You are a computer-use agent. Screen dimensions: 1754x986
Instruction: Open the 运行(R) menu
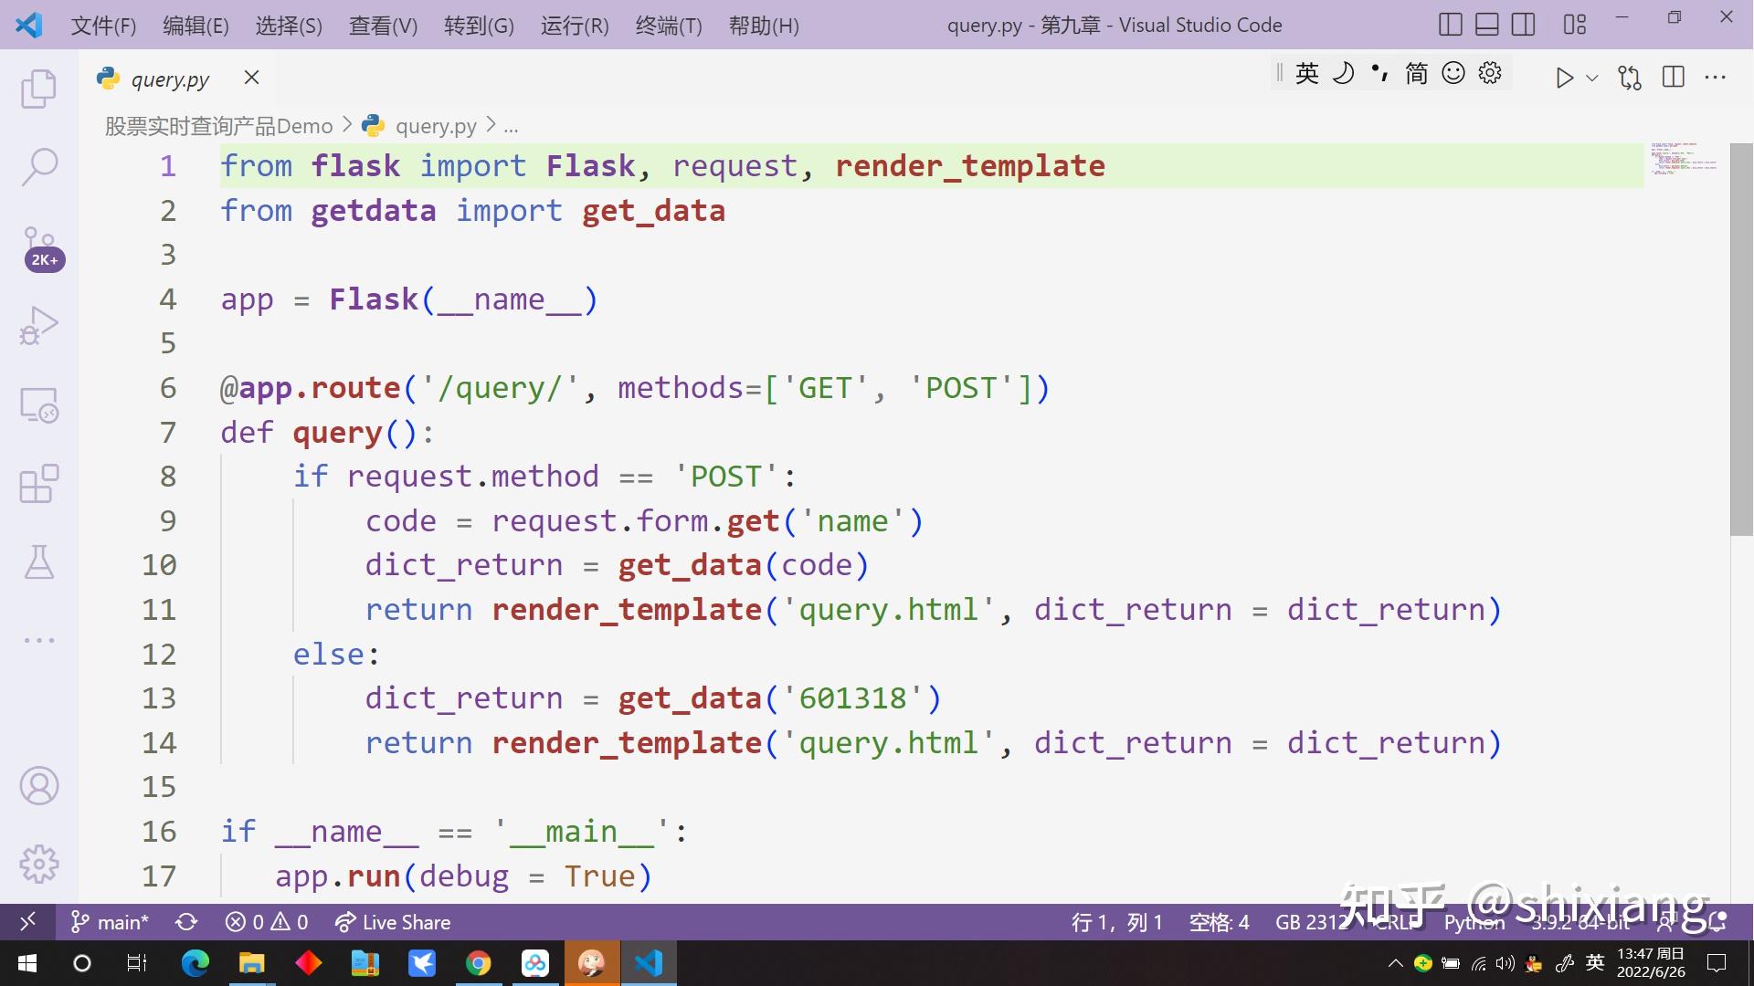[x=574, y=26]
